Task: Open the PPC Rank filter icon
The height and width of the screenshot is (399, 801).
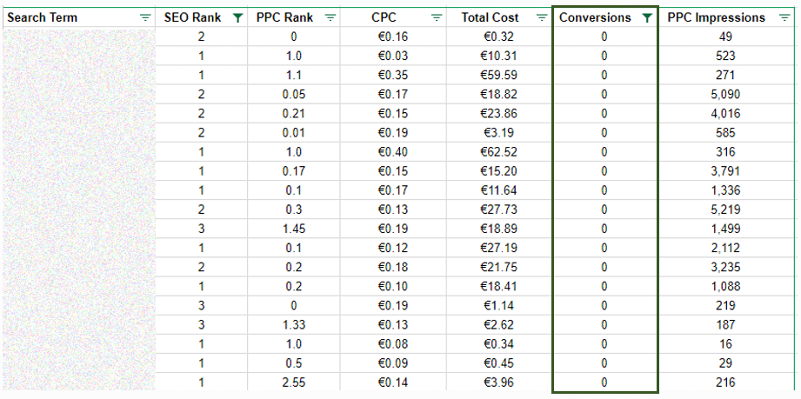Action: pyautogui.click(x=330, y=17)
